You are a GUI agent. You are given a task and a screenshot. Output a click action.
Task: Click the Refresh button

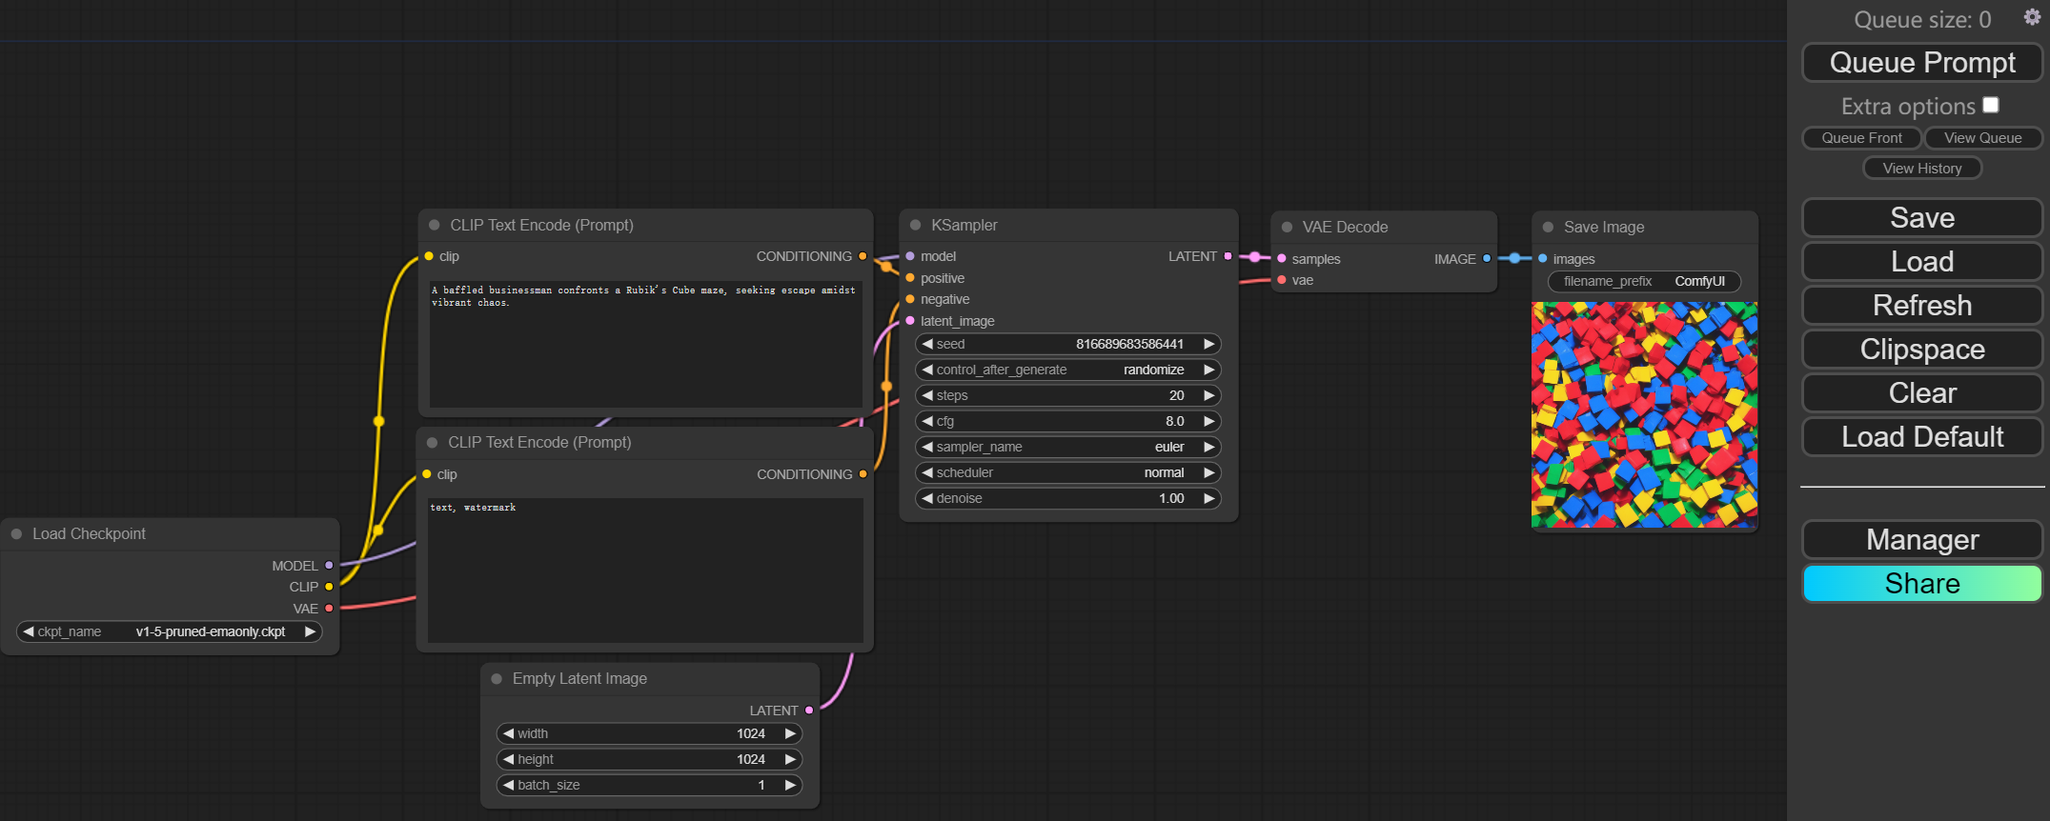click(1922, 306)
